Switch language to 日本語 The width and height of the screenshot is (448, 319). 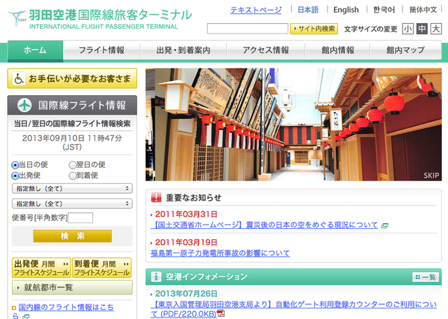[308, 10]
